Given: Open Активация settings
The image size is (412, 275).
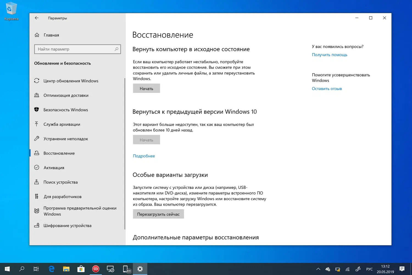Looking at the screenshot, I should [54, 167].
